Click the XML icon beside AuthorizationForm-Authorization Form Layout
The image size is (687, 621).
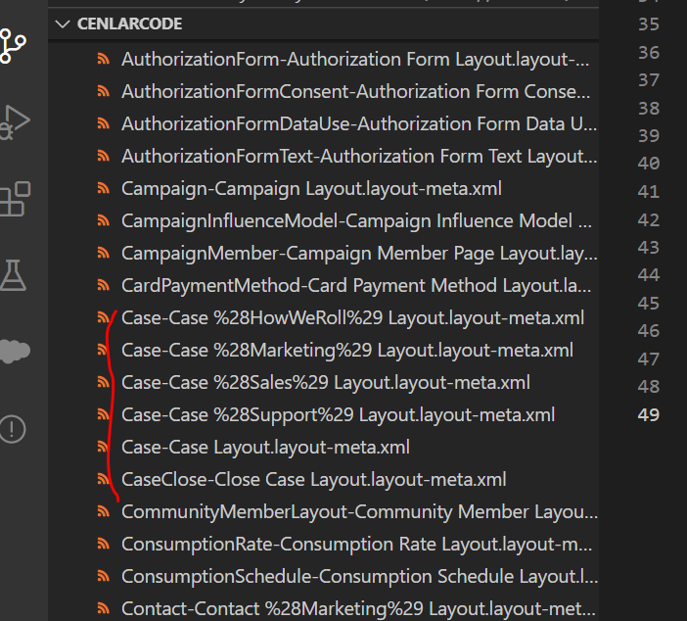tap(104, 59)
